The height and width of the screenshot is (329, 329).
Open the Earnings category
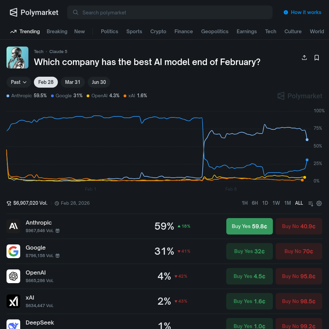(x=247, y=31)
